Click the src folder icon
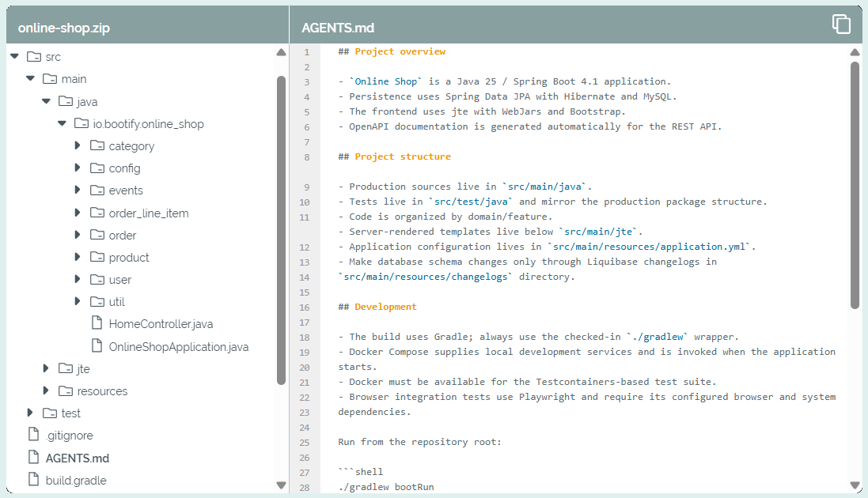This screenshot has height=498, width=868. [34, 56]
